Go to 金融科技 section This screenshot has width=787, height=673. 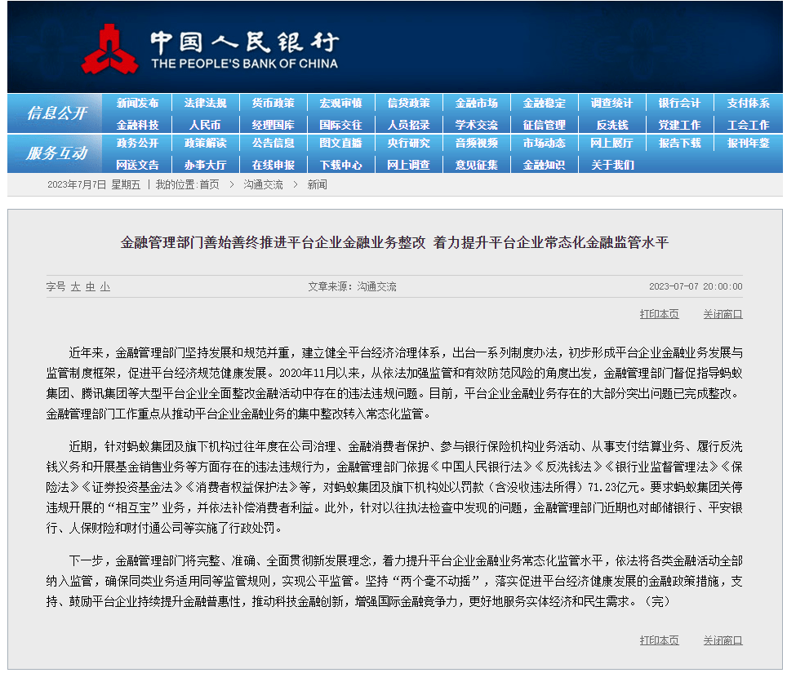coord(137,125)
